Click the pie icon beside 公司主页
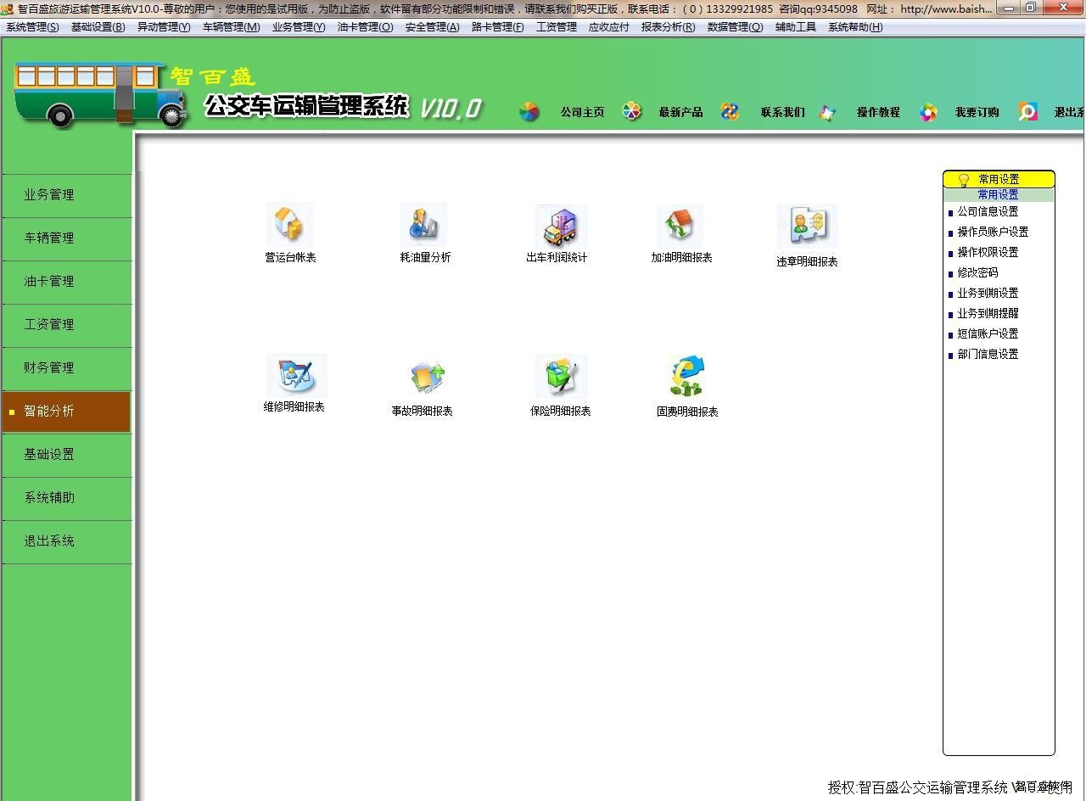 pyautogui.click(x=529, y=112)
